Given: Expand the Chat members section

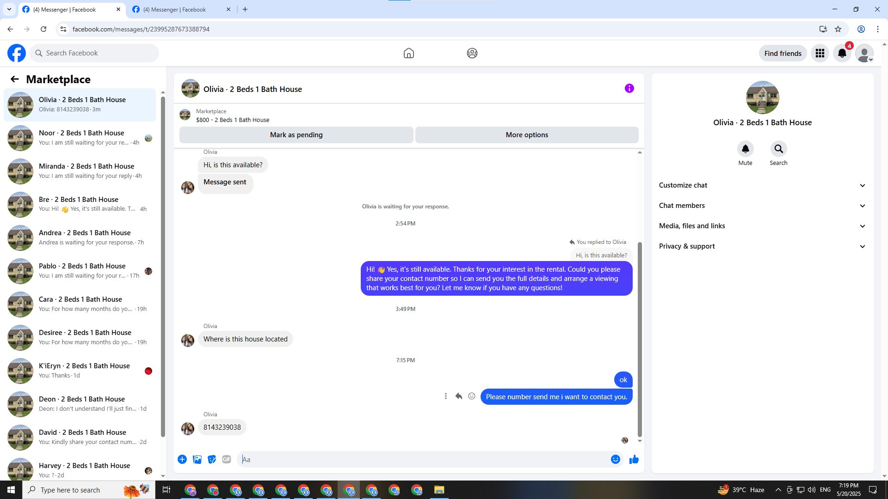Looking at the screenshot, I should coord(762,206).
